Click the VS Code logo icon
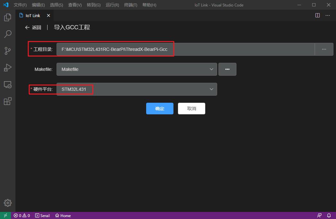Screen dimensions: 336x219 tap(6, 5)
